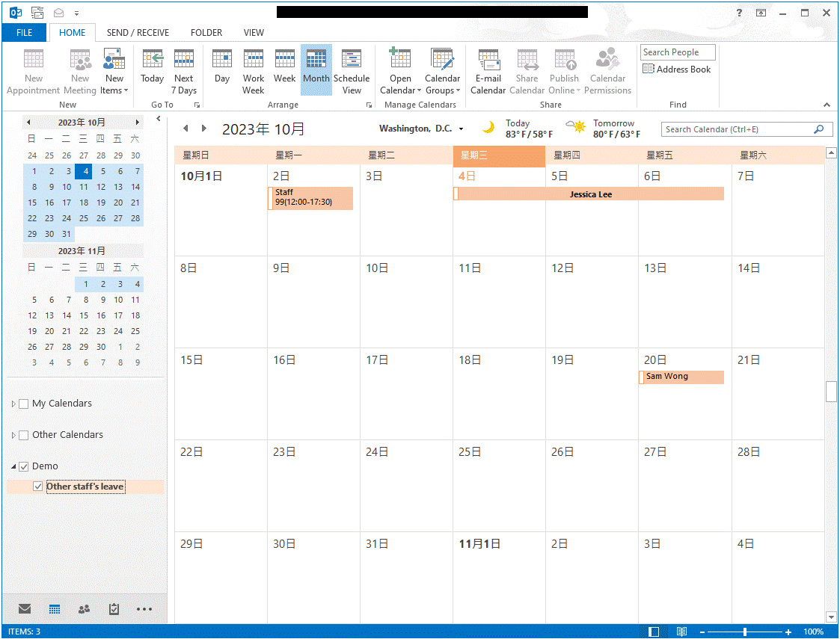Open the Address Book

point(676,70)
